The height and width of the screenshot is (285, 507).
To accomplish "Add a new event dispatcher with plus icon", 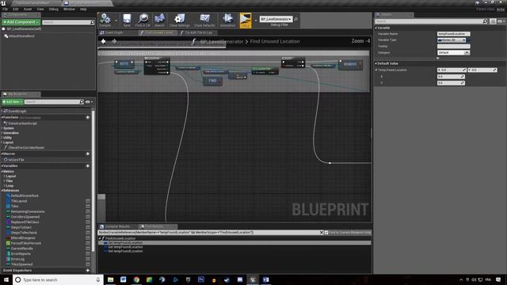I will (x=88, y=270).
